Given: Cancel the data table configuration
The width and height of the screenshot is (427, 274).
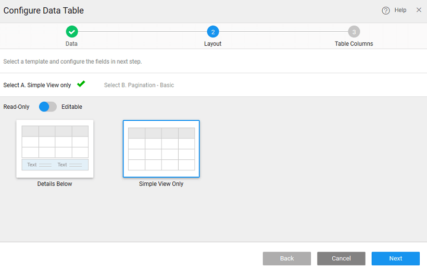Looking at the screenshot, I should [x=341, y=258].
